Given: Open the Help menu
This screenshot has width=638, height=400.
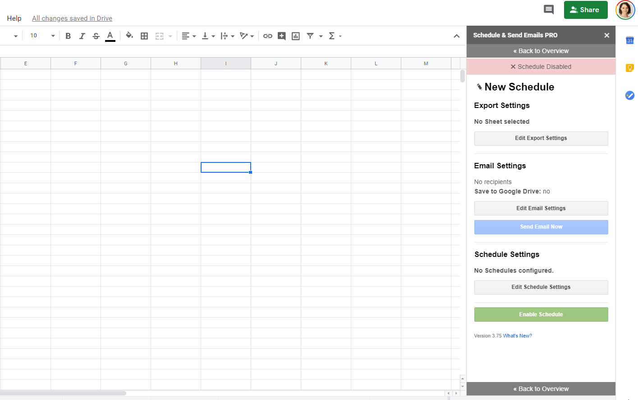Looking at the screenshot, I should coord(14,18).
